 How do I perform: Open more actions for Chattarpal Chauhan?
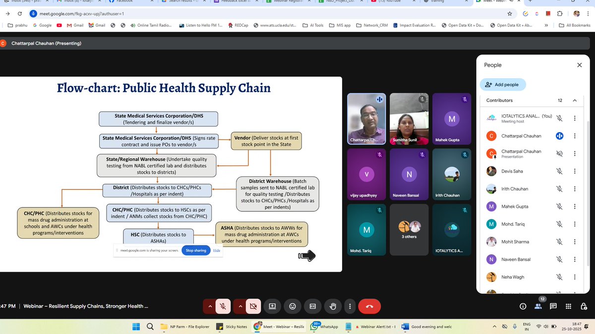[575, 136]
